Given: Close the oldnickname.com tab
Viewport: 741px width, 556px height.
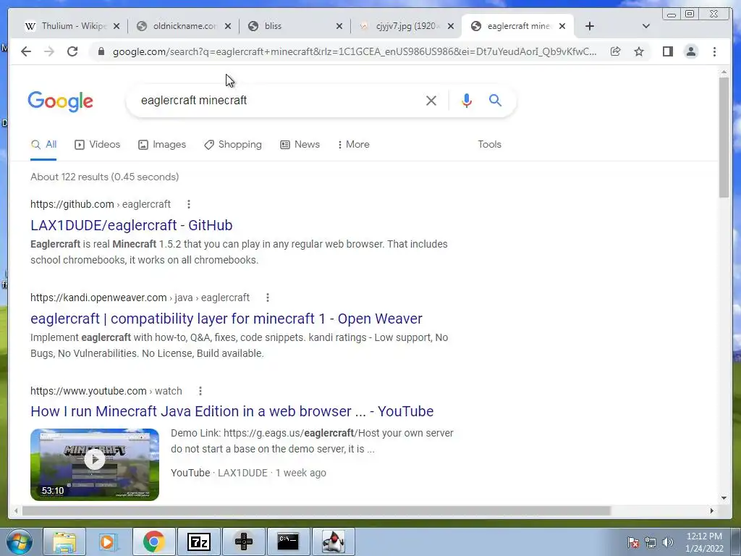Looking at the screenshot, I should point(228,26).
